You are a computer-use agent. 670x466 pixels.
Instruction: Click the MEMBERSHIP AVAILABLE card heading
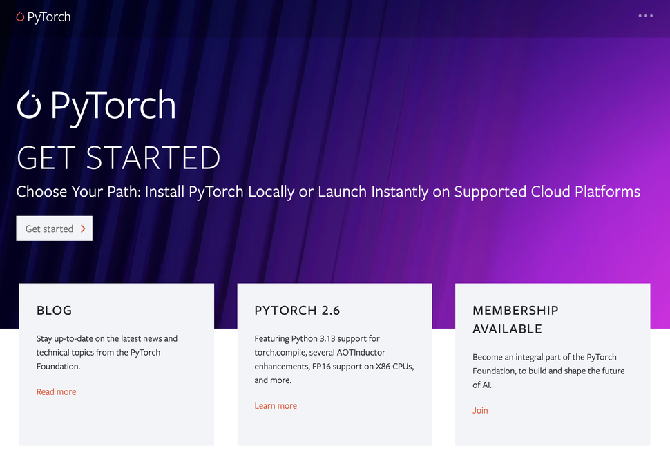(x=515, y=320)
